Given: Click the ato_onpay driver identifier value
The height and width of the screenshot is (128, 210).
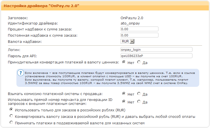Looking at the screenshot, I should pyautogui.click(x=130, y=23).
